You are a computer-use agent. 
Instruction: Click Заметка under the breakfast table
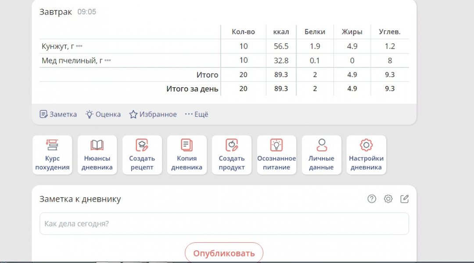[58, 114]
